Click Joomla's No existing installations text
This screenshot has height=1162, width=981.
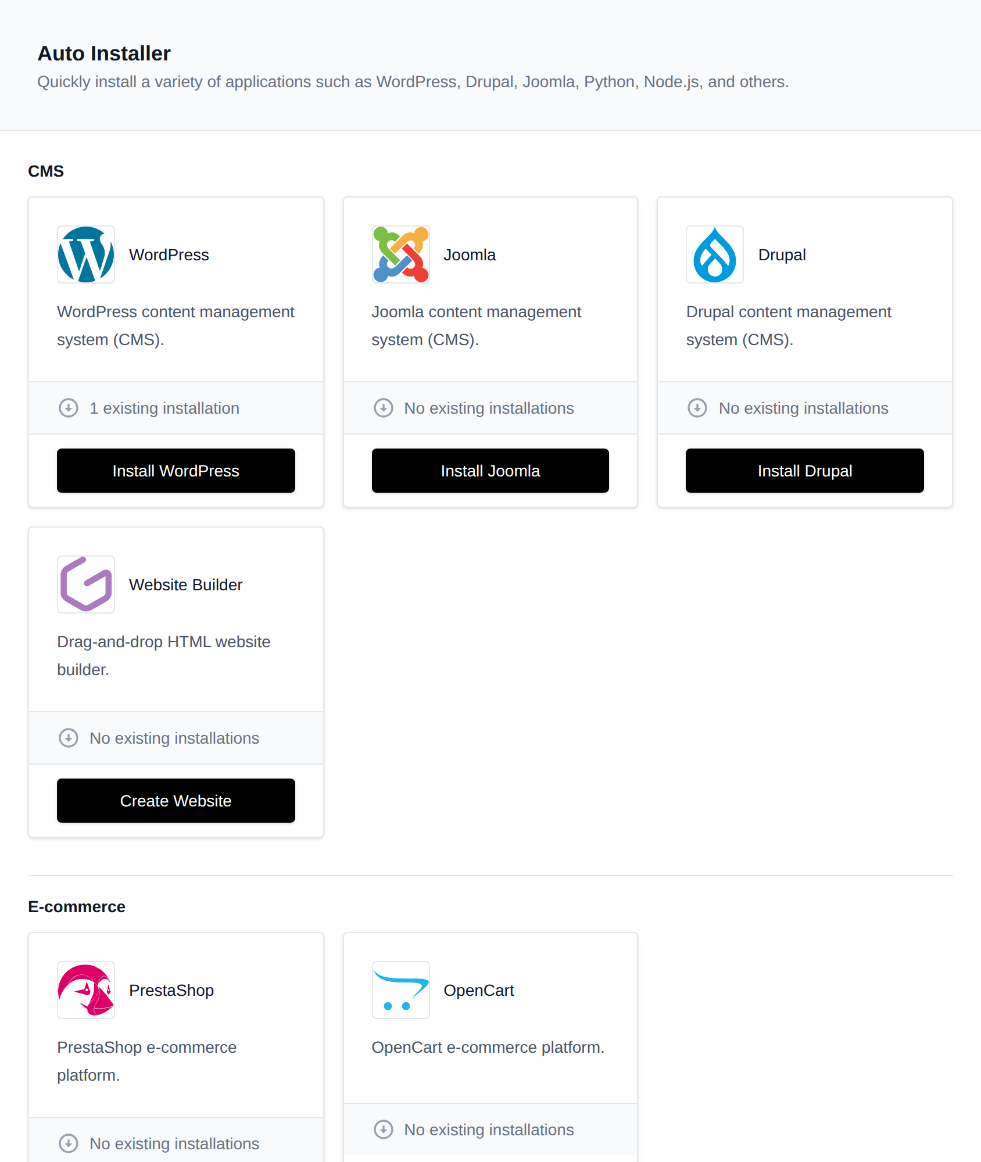point(489,408)
